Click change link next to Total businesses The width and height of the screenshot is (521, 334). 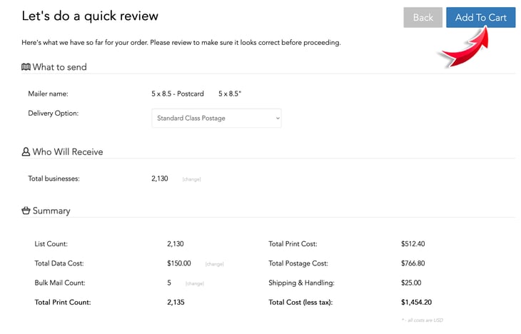191,180
